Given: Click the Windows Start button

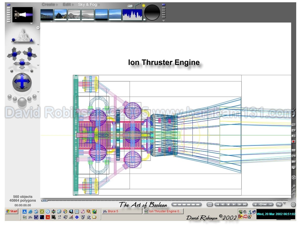Looking at the screenshot, I should coord(12,211).
